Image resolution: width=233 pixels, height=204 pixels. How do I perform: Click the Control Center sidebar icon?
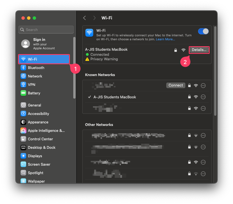tap(23, 139)
